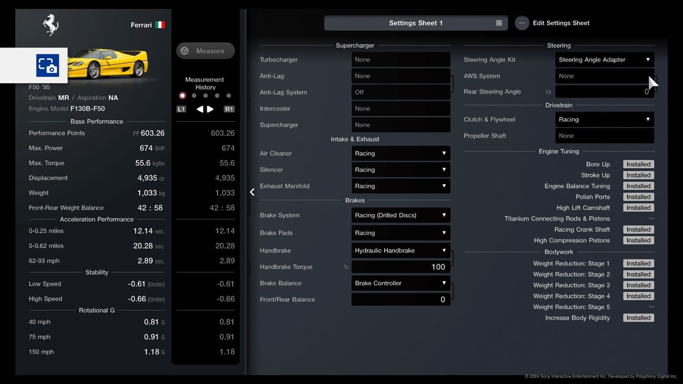Toggle Weight Reduction Stage 2 Installed
This screenshot has height=384, width=683.
[x=639, y=274]
